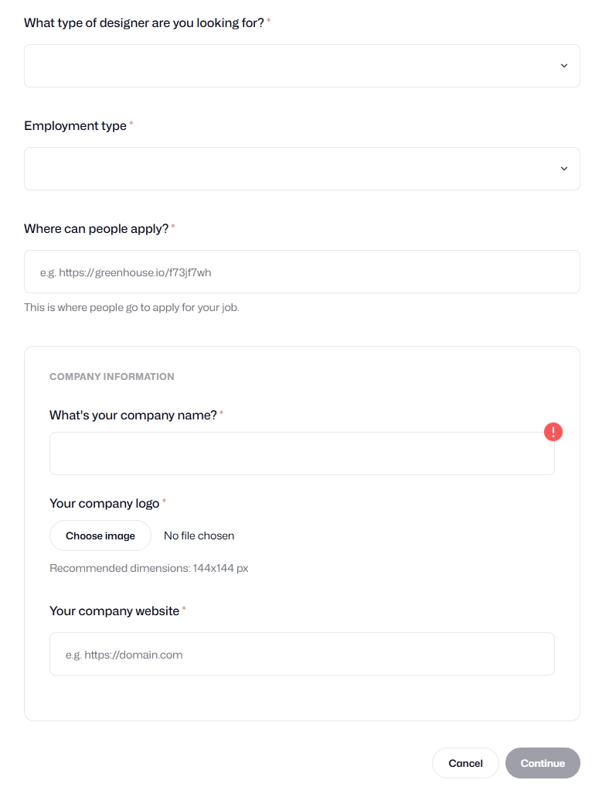
Task: Click the red exclamation error icon
Action: pyautogui.click(x=553, y=431)
